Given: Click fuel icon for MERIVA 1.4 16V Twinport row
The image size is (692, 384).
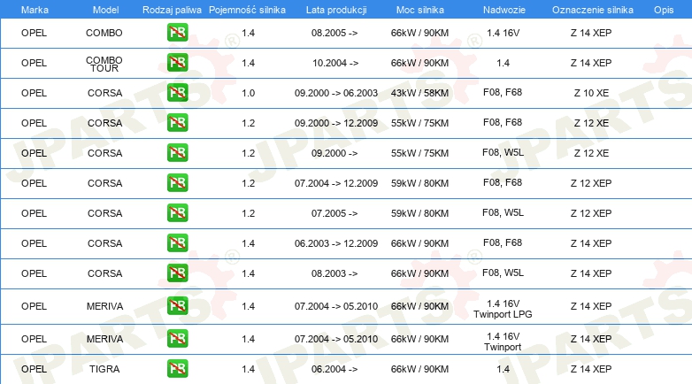Looking at the screenshot, I should tap(177, 339).
